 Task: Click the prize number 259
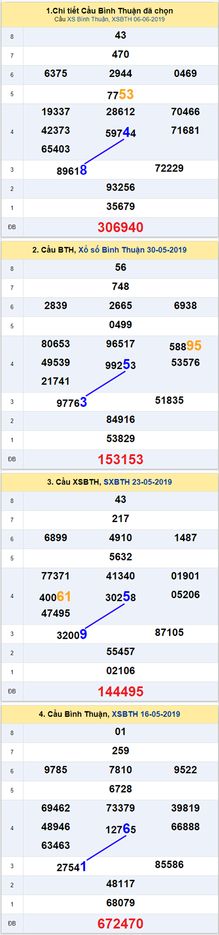pos(120,751)
